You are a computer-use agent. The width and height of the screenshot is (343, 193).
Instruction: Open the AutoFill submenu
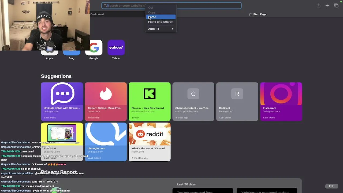coord(161,29)
